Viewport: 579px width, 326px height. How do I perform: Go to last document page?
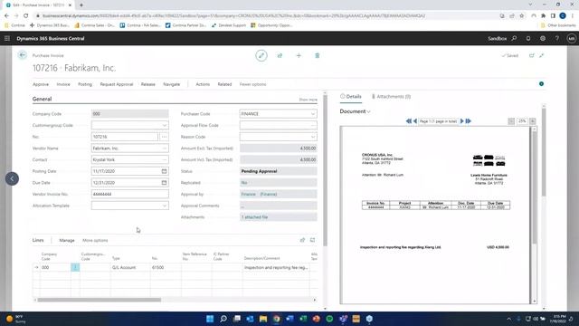coord(469,121)
